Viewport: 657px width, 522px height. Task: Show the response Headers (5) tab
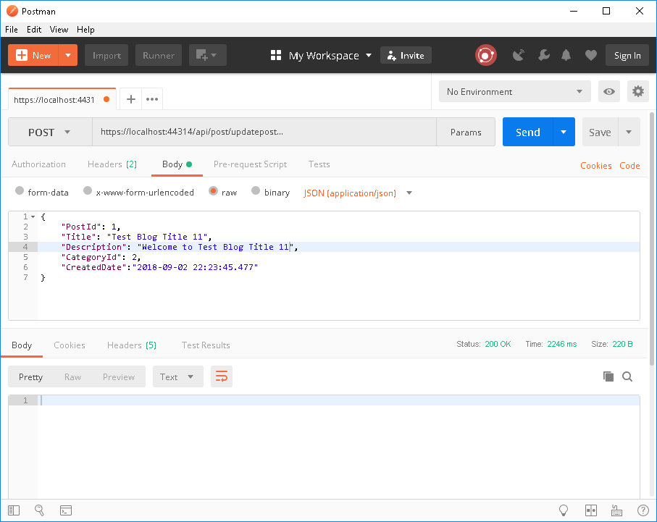pos(132,345)
